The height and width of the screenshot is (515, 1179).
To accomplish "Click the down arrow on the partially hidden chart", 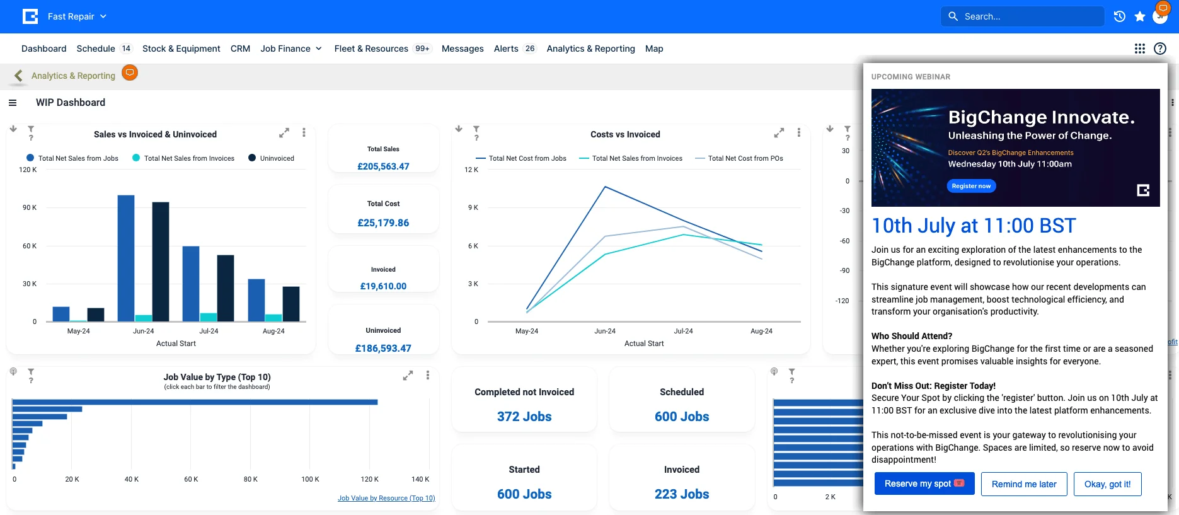I will coord(830,129).
